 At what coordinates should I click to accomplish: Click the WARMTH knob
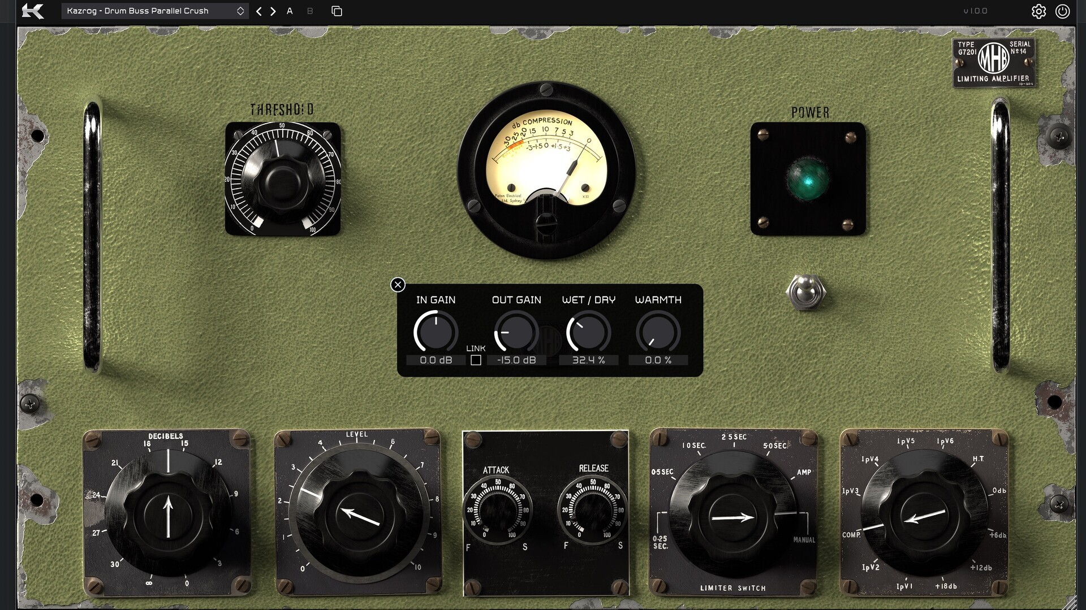tap(658, 333)
